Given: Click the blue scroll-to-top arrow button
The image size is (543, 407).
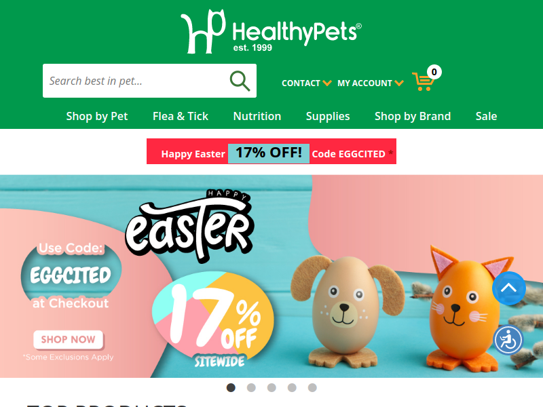Looking at the screenshot, I should (x=508, y=288).
